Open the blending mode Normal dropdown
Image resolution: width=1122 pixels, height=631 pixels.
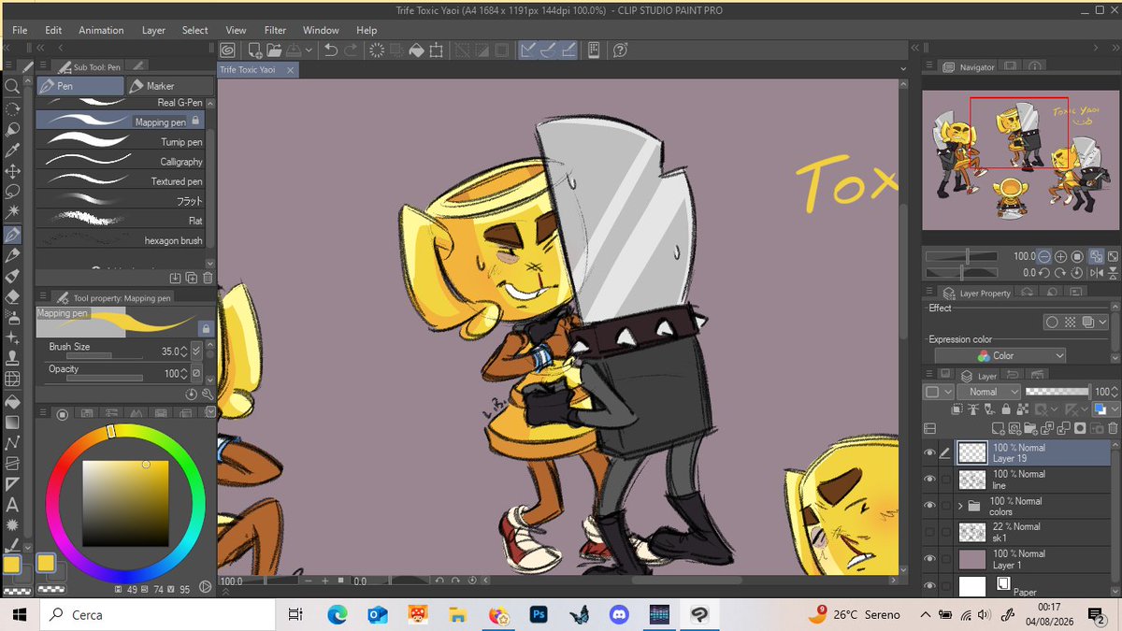[x=987, y=392]
